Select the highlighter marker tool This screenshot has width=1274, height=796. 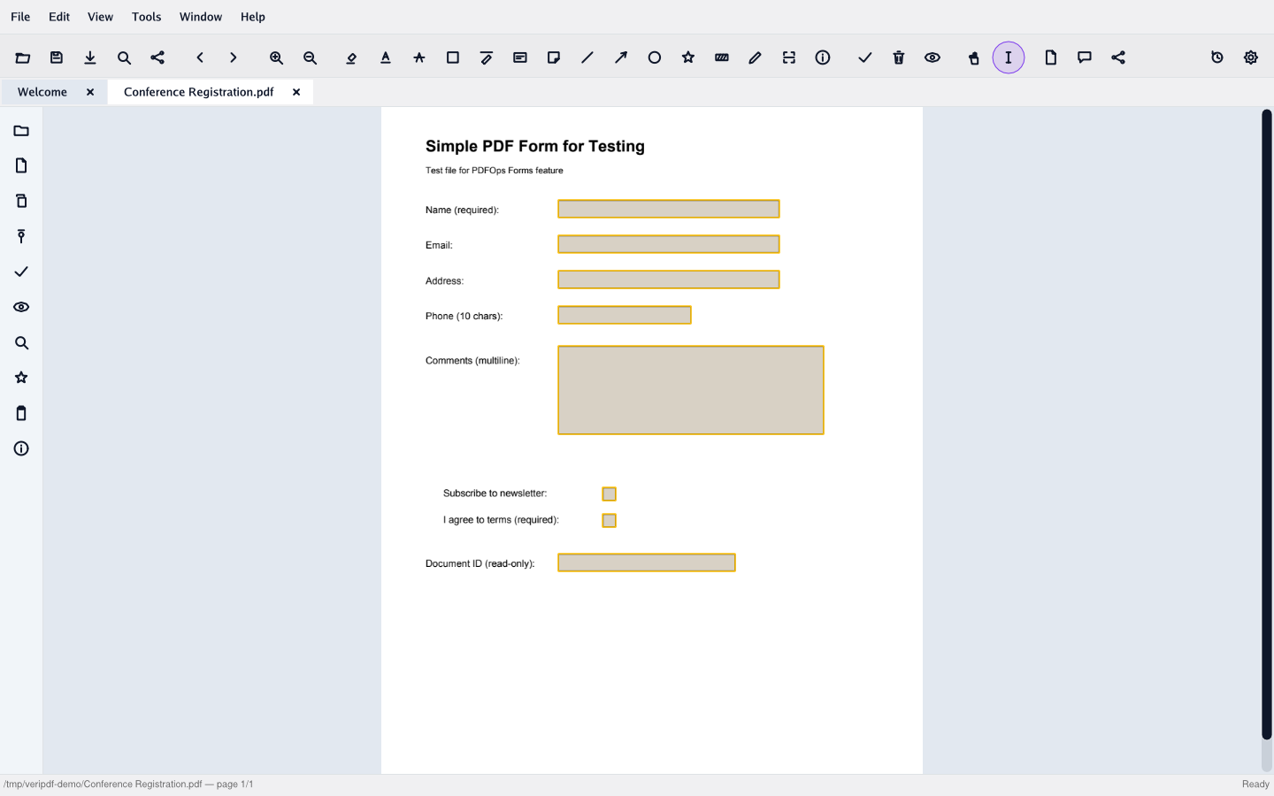[x=352, y=57]
